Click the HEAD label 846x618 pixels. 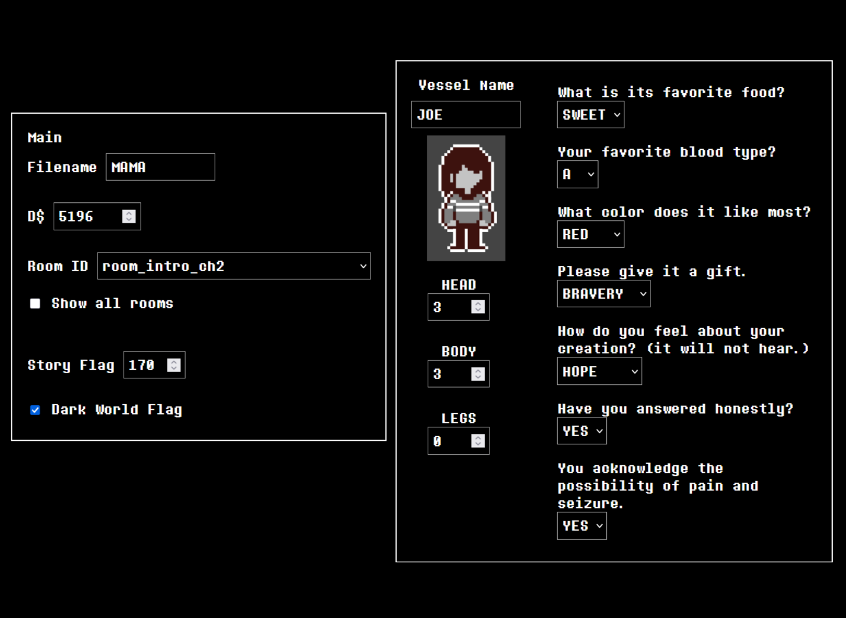(459, 285)
